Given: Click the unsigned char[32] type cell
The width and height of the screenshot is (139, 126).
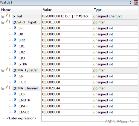Looking at the screenshot, I should [x=115, y=16].
